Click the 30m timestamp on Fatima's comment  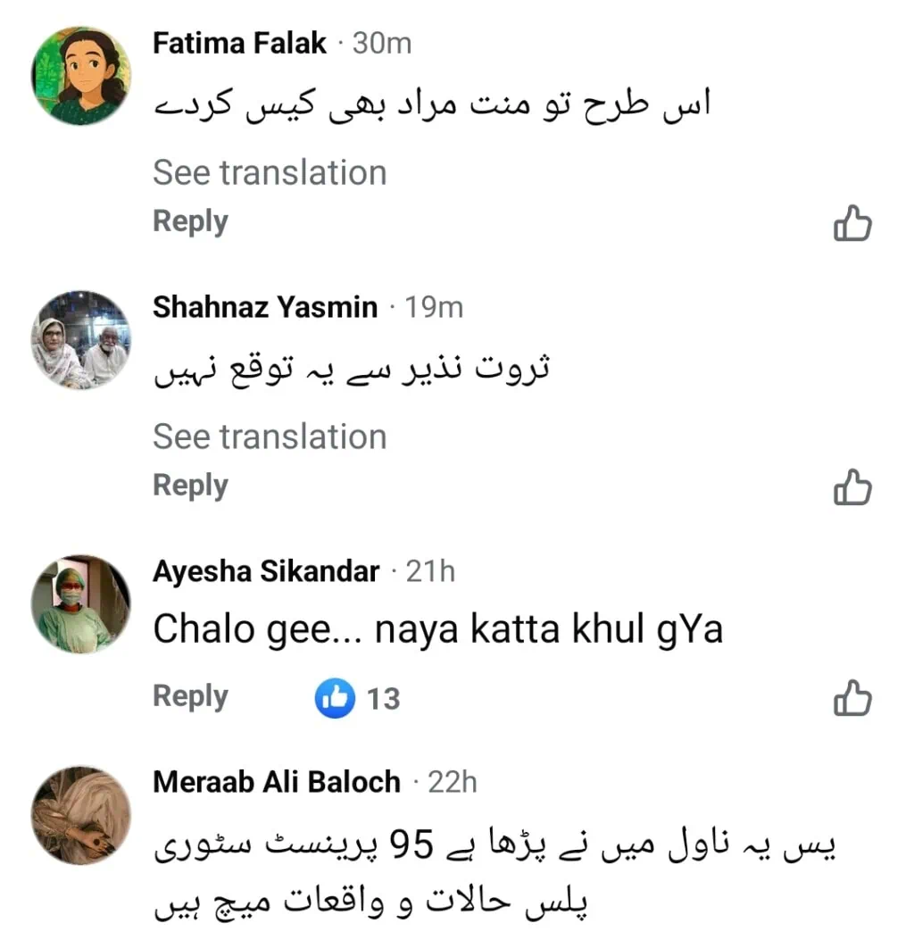(382, 44)
